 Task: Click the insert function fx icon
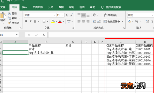[x=44, y=35]
